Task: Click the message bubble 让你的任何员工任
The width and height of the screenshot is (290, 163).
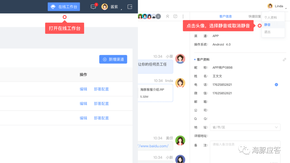Action: pyautogui.click(x=155, y=66)
